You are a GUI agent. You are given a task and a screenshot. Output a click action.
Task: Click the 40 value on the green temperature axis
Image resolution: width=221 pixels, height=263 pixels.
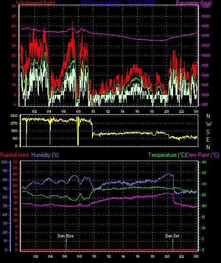tap(204, 162)
